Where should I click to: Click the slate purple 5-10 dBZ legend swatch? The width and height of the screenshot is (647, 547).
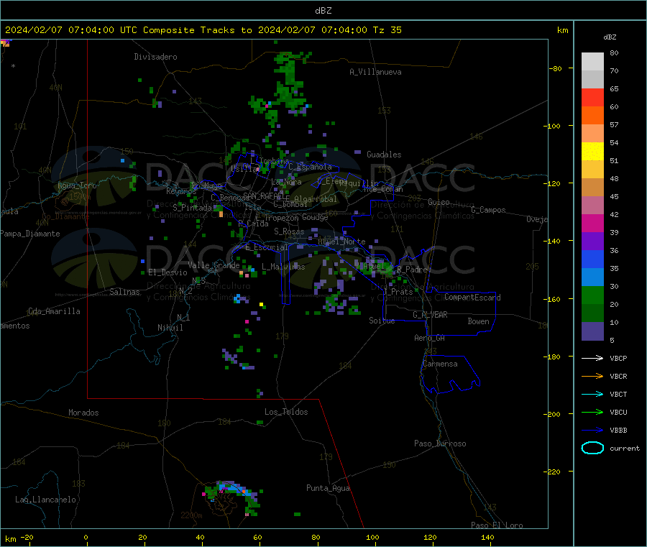[592, 331]
